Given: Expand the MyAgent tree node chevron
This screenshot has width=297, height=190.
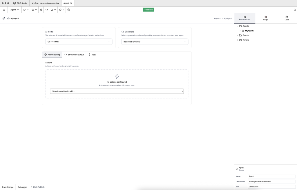Looking at the screenshot, I should 240,31.
